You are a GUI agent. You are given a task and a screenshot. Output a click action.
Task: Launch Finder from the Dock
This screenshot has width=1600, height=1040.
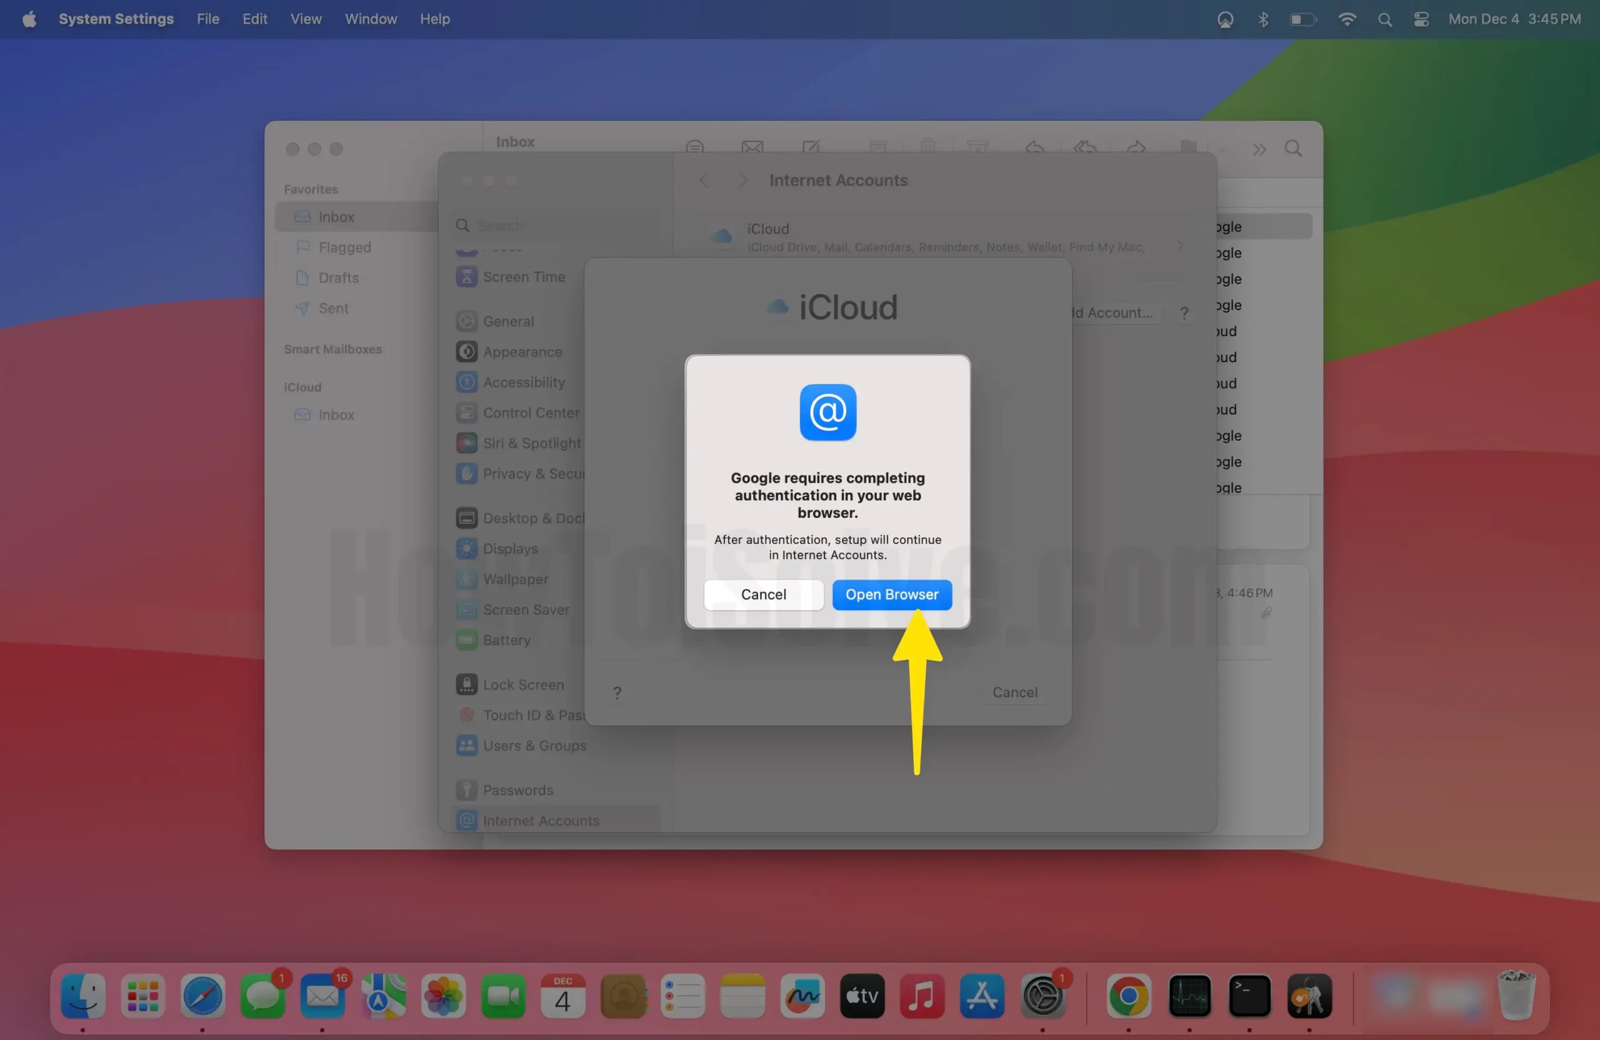click(82, 996)
